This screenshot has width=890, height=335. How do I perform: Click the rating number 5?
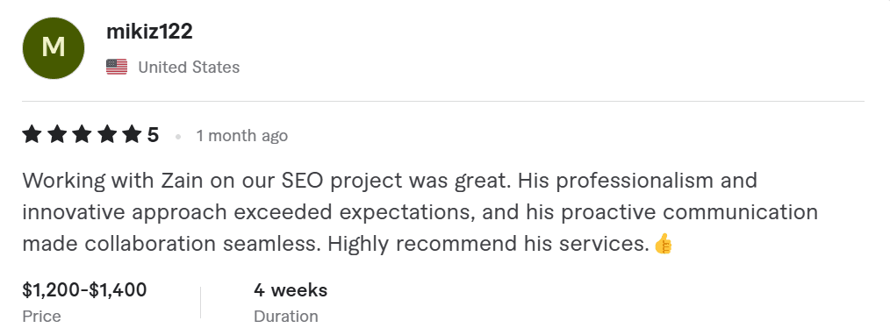[x=153, y=135]
